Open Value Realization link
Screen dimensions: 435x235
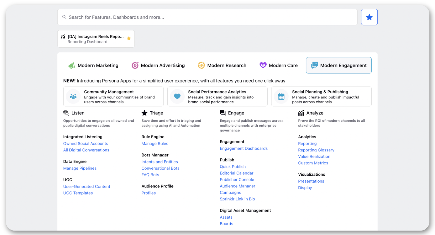pyautogui.click(x=314, y=156)
